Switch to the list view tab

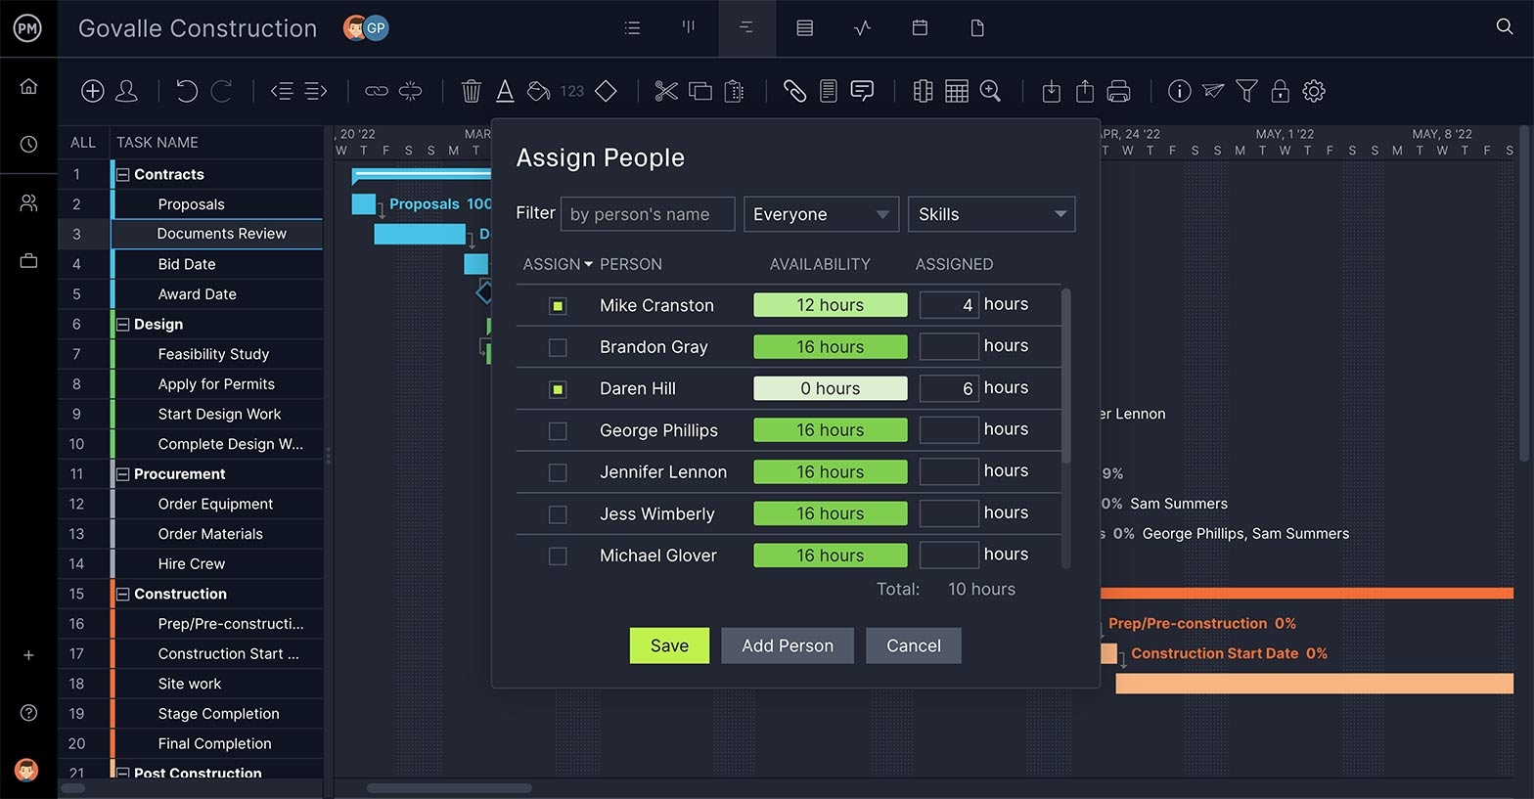coord(633,28)
